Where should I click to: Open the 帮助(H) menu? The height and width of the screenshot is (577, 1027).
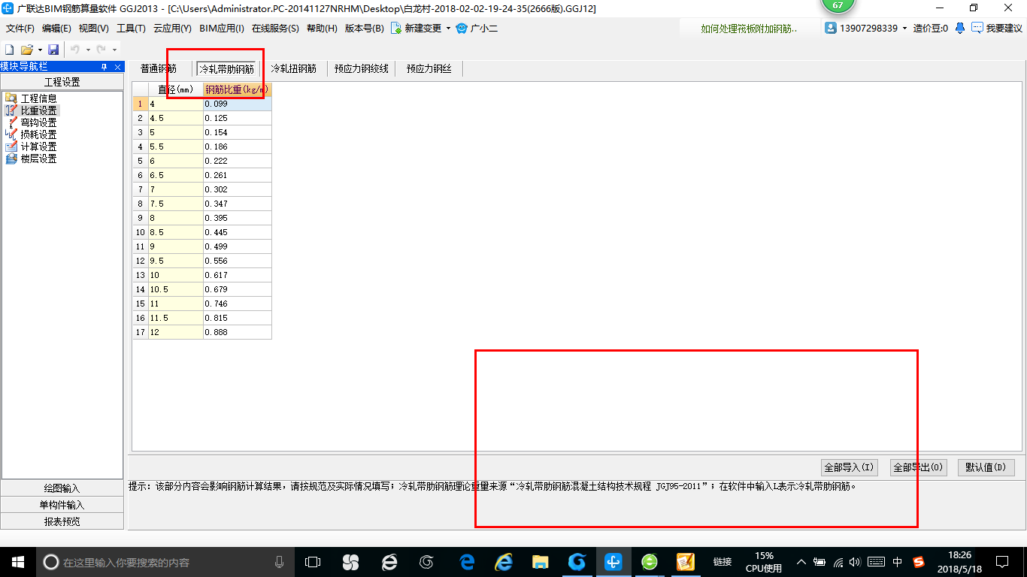point(322,29)
